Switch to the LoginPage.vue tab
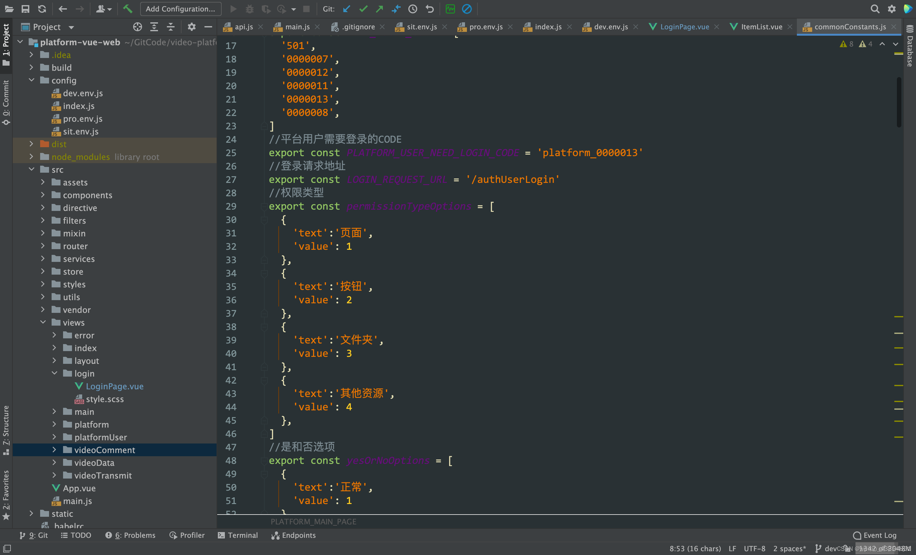Screen dimensions: 916x555 coord(684,27)
